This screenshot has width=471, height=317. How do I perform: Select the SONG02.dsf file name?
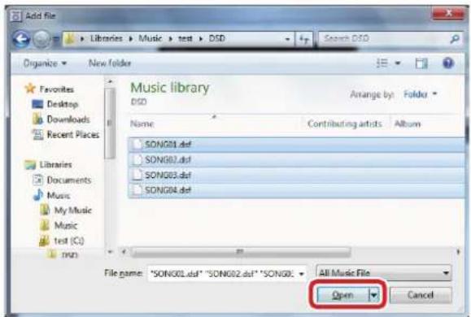click(168, 159)
